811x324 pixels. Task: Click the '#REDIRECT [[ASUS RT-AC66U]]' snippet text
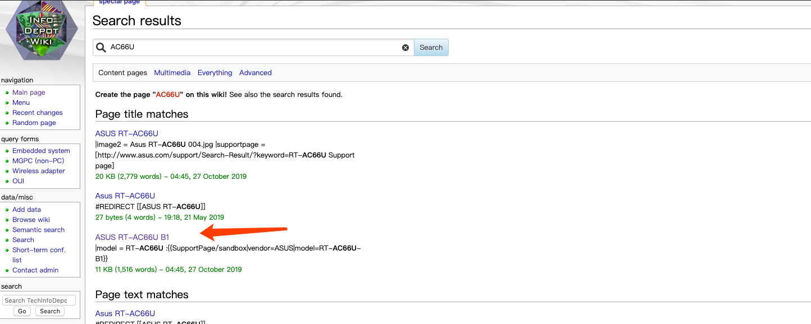pos(151,206)
